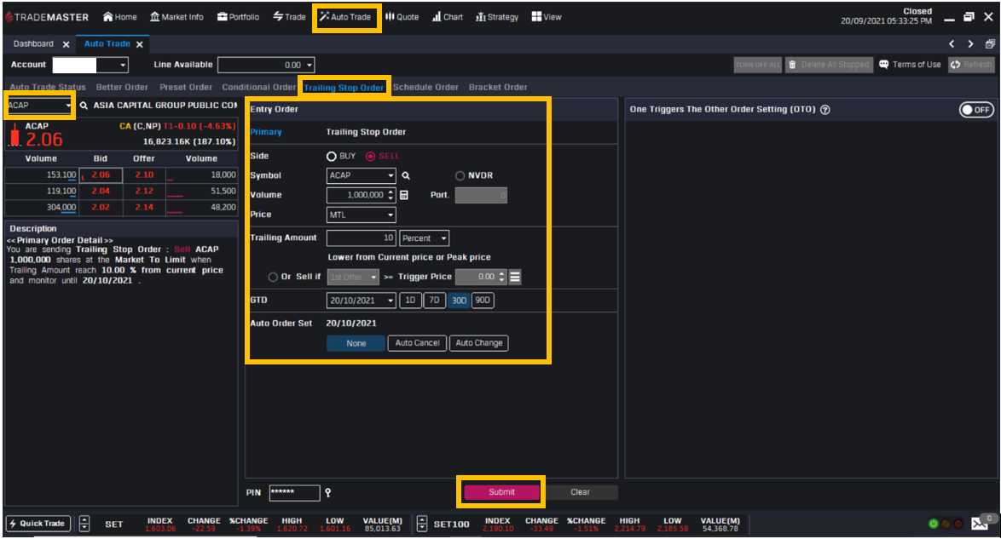Screen dimensions: 1001x539
Task: Open the Quick Trade panel
Action: (38, 524)
